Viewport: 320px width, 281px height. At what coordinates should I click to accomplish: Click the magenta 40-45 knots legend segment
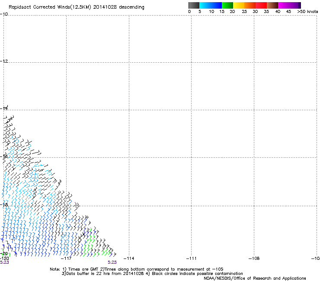pos(284,5)
